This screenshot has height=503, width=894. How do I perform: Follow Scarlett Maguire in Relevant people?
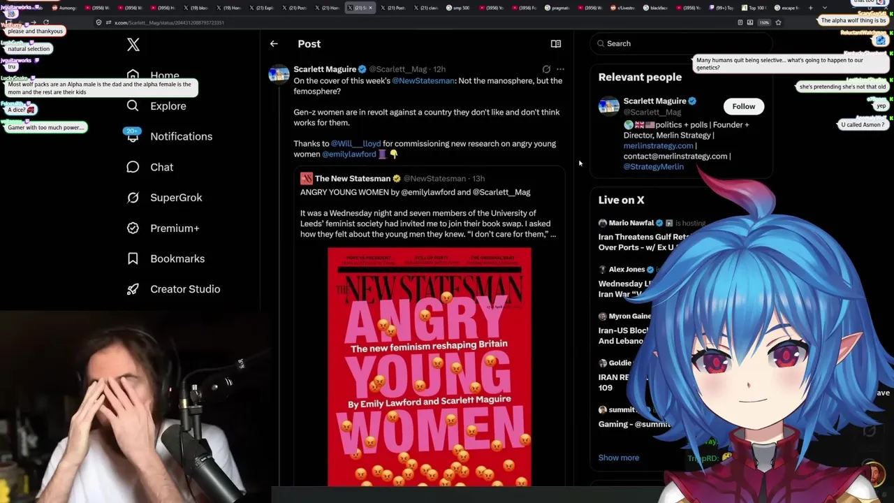[743, 106]
